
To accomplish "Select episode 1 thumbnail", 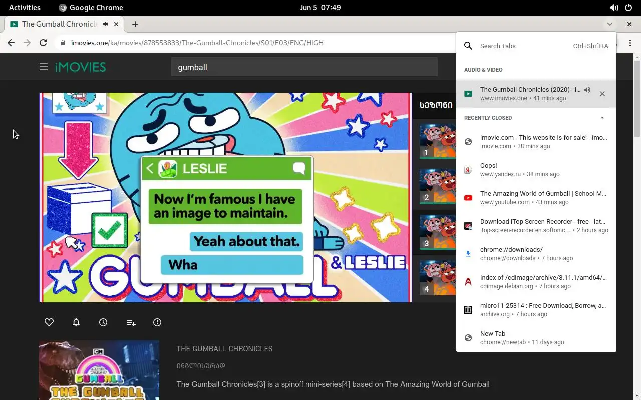I will pyautogui.click(x=438, y=141).
